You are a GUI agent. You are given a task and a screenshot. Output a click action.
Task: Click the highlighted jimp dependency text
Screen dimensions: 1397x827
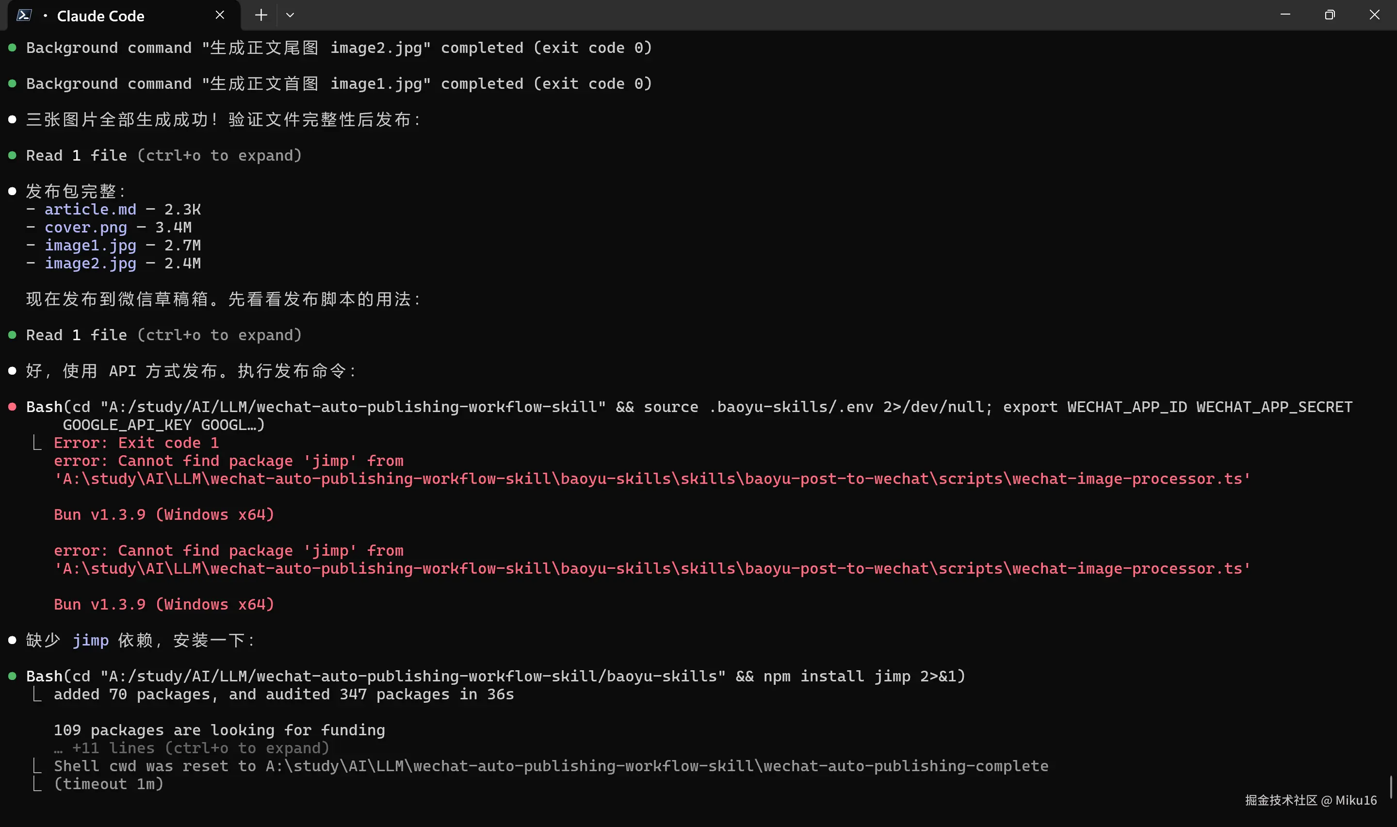pyautogui.click(x=91, y=640)
